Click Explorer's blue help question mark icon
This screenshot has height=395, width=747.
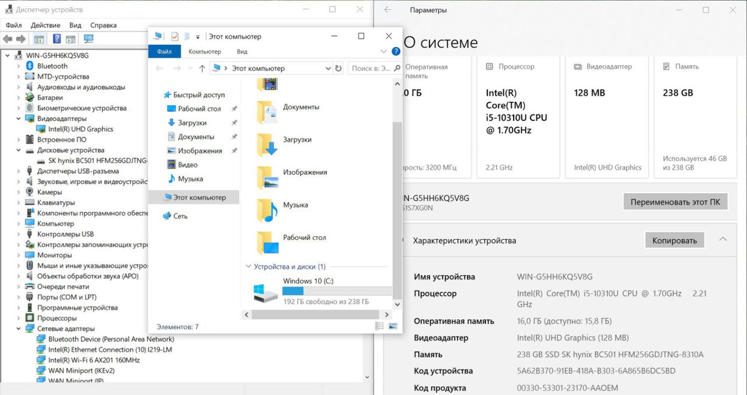click(396, 51)
